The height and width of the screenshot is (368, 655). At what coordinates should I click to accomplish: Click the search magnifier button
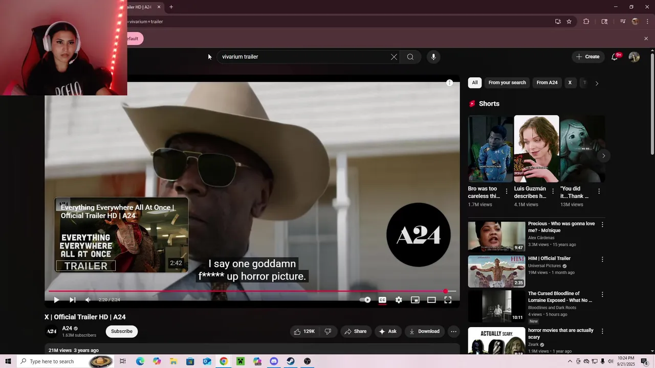coord(410,57)
